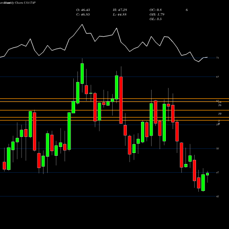This screenshot has height=229, width=229.
Task: Click the price axis label '67'
Action: (x=218, y=77)
